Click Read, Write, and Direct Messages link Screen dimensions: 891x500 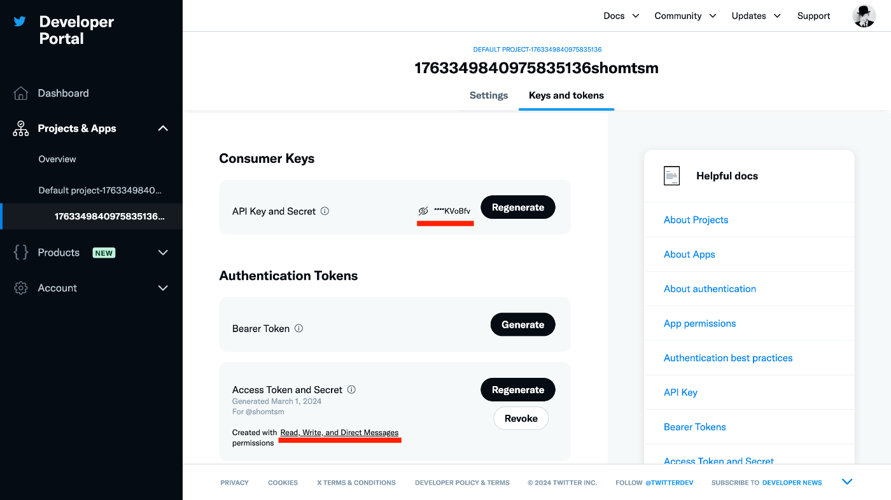coord(339,433)
